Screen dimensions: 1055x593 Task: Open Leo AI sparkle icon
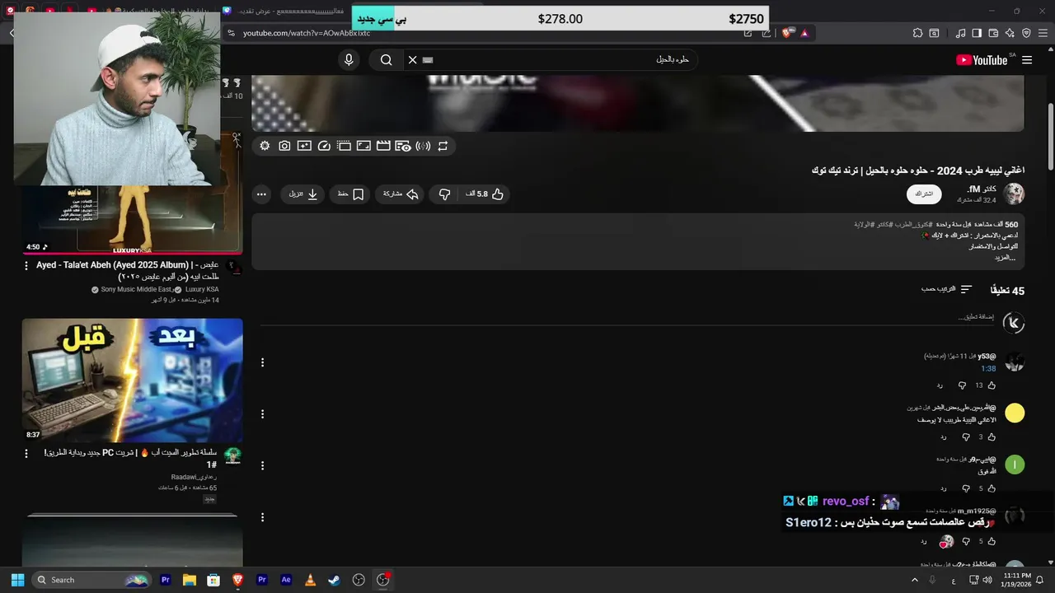click(x=1010, y=33)
